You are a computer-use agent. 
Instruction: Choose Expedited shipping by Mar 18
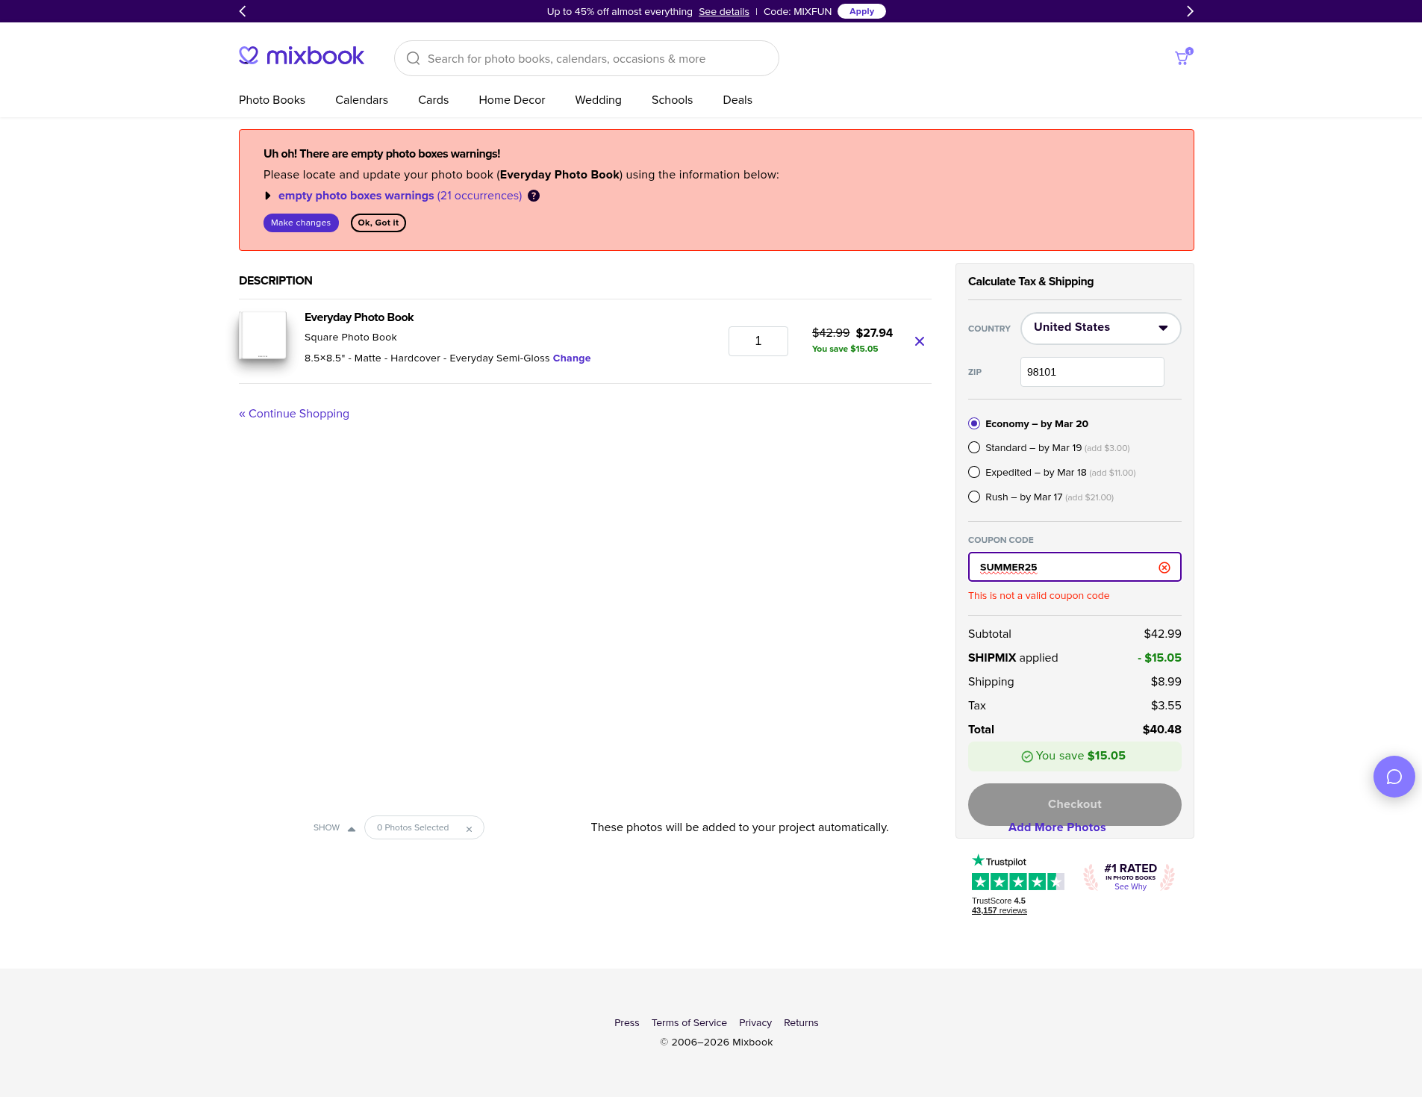pos(974,473)
